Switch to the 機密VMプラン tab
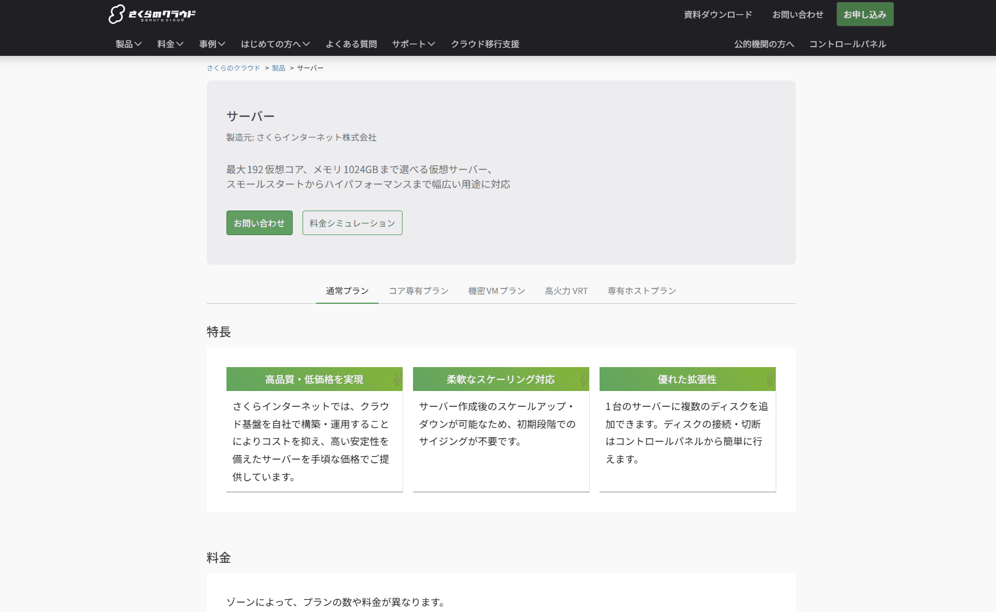 click(x=496, y=291)
